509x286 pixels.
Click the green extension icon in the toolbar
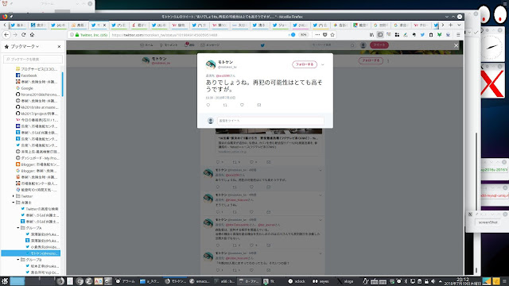tap(439, 35)
